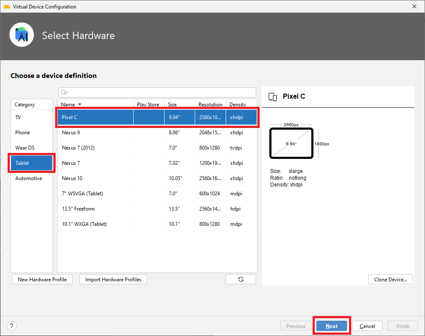Click the Category list header
This screenshot has height=336, width=425.
(32, 105)
